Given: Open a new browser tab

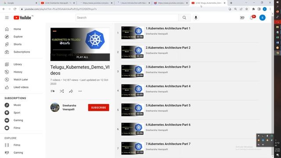Looking at the screenshot, I should 231,3.
